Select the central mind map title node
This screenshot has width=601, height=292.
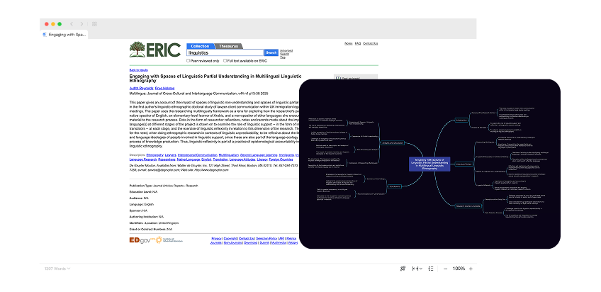coord(429,164)
